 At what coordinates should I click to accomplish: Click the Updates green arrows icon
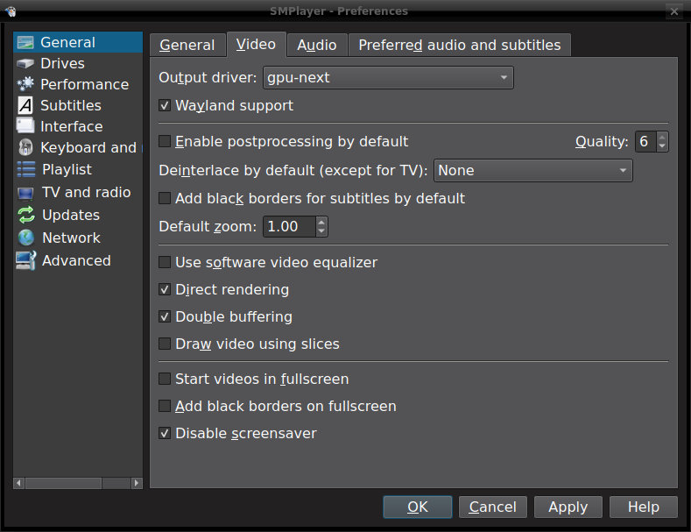[x=26, y=215]
